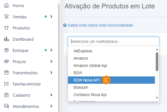Click the Cadastro clipboard icon
The image size is (167, 112).
point(6,95)
